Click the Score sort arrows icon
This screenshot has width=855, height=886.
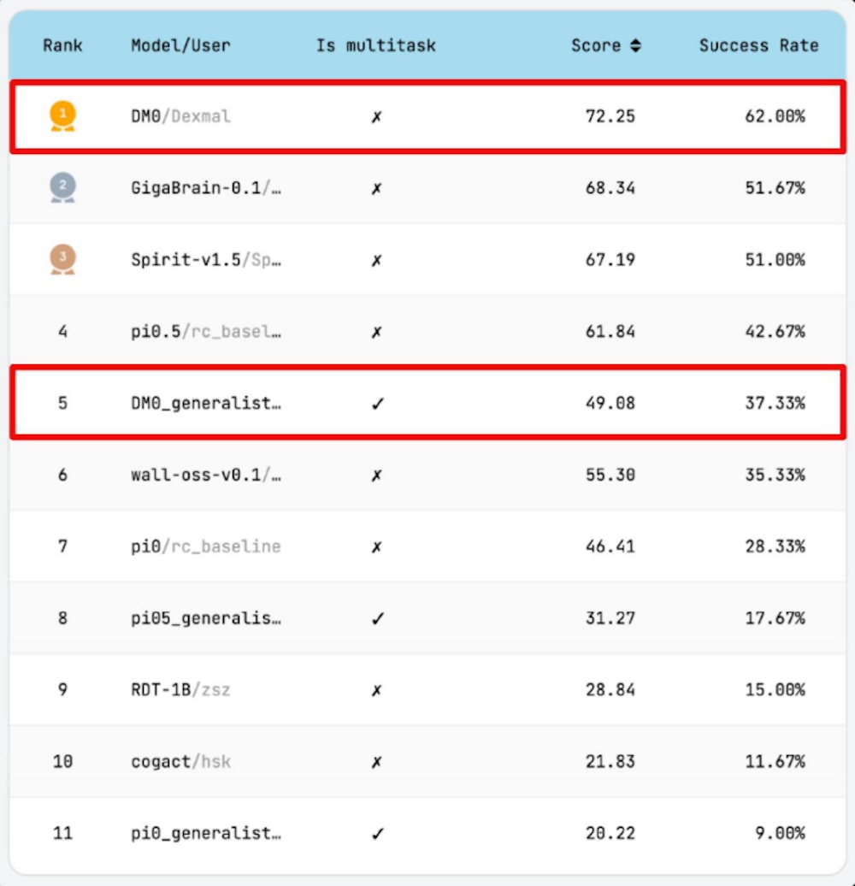tap(635, 46)
